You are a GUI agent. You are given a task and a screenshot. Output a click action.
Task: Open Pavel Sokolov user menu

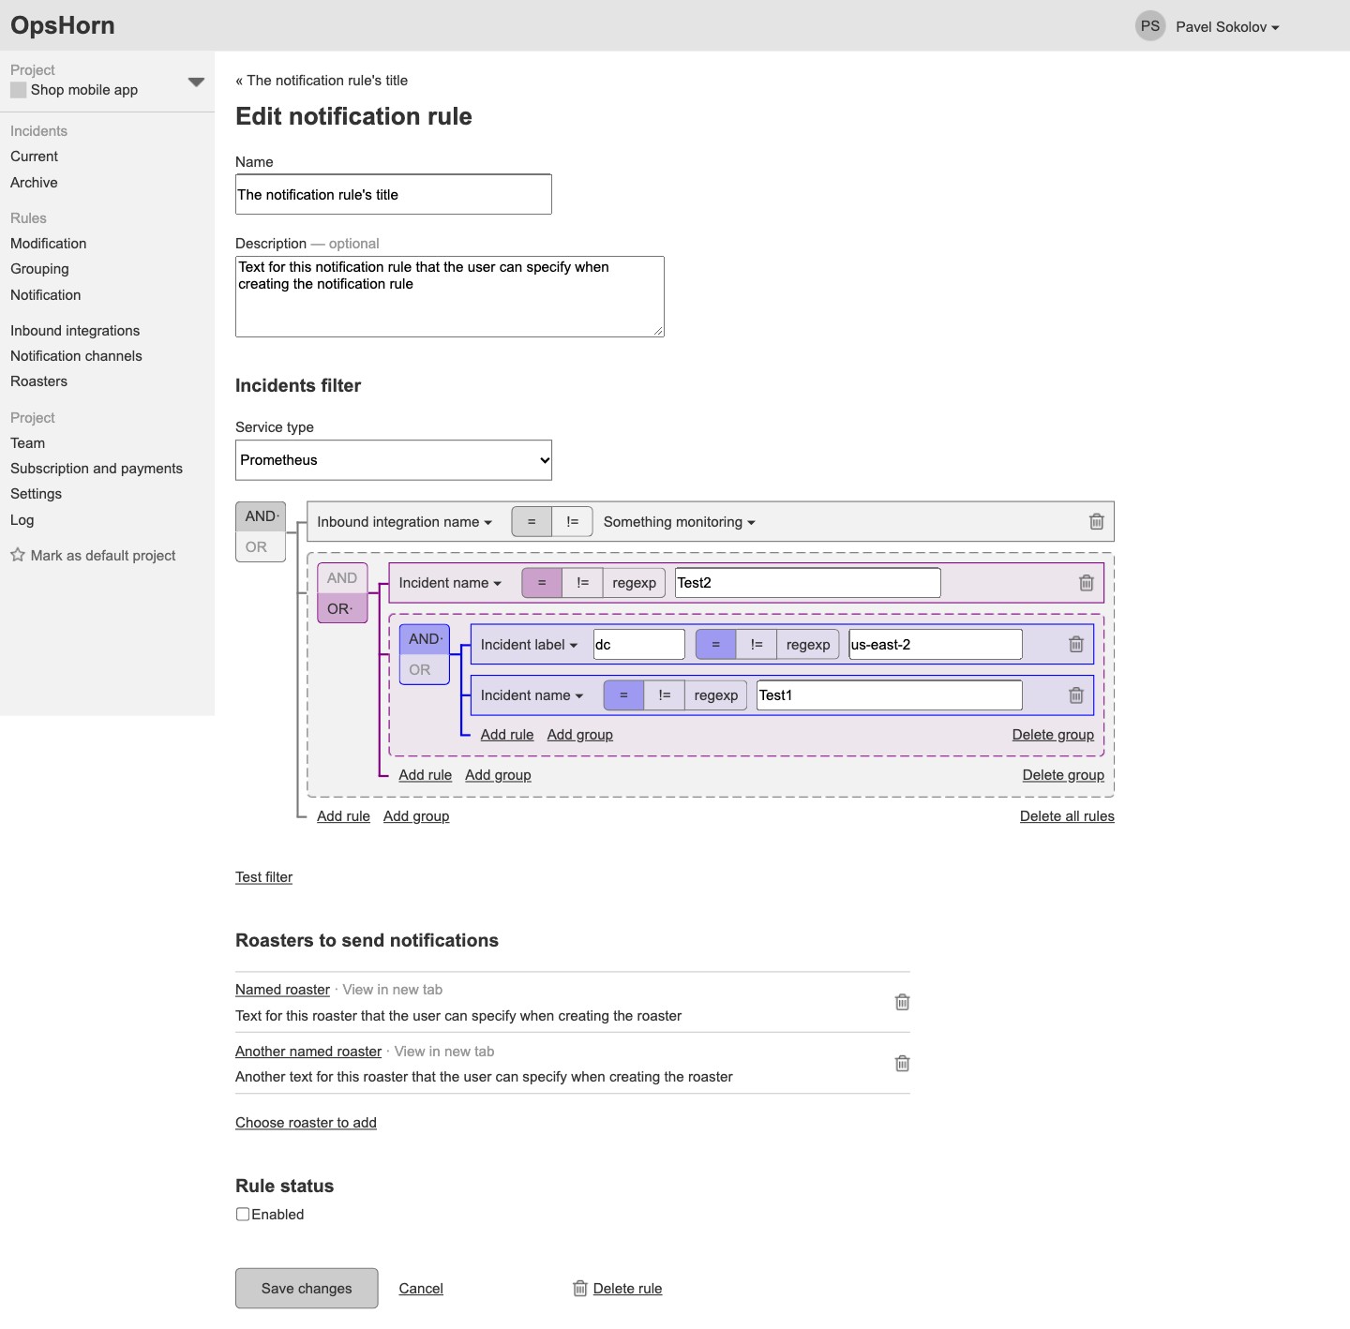(x=1227, y=27)
